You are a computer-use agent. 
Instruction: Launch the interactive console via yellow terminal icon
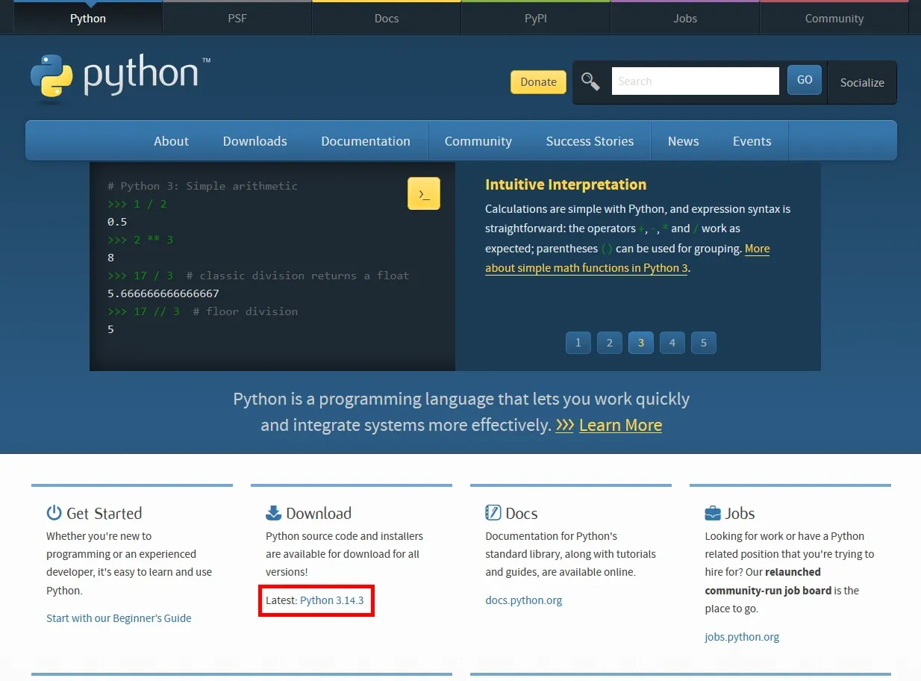(423, 193)
